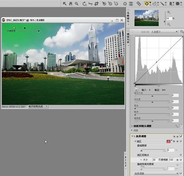Adjust the saturation slider at bottom of quick fix
184x176 pixels.
point(152,121)
